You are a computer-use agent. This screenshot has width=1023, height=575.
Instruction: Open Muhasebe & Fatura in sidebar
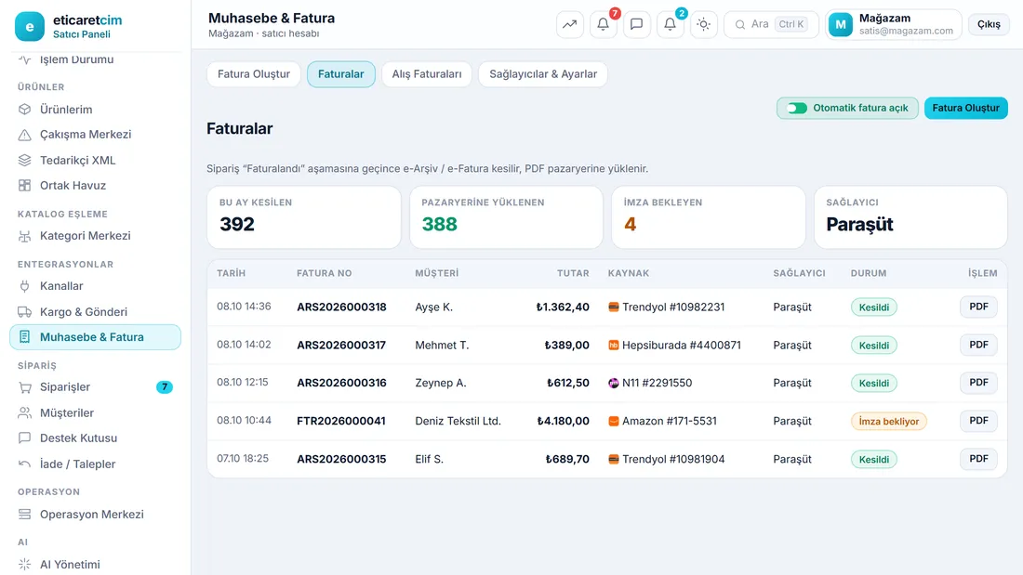pyautogui.click(x=95, y=337)
